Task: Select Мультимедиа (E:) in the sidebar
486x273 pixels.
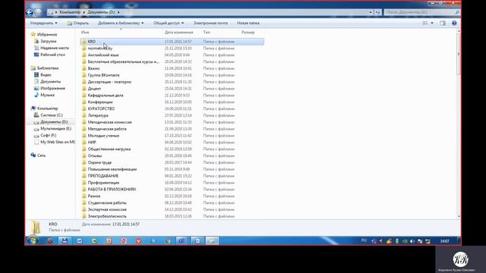Action: (x=55, y=128)
